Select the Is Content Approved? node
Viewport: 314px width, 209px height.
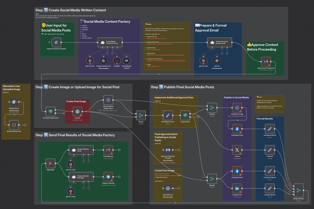coord(50,111)
